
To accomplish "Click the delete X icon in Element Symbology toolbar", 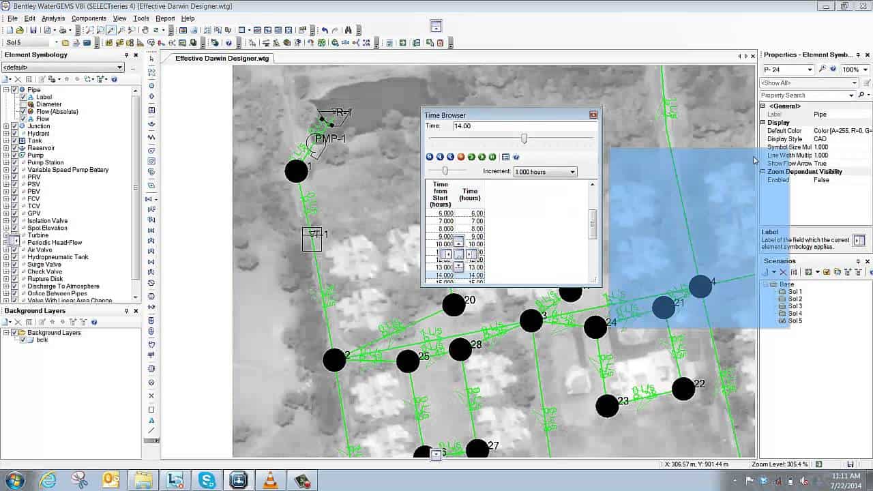I will click(18, 79).
